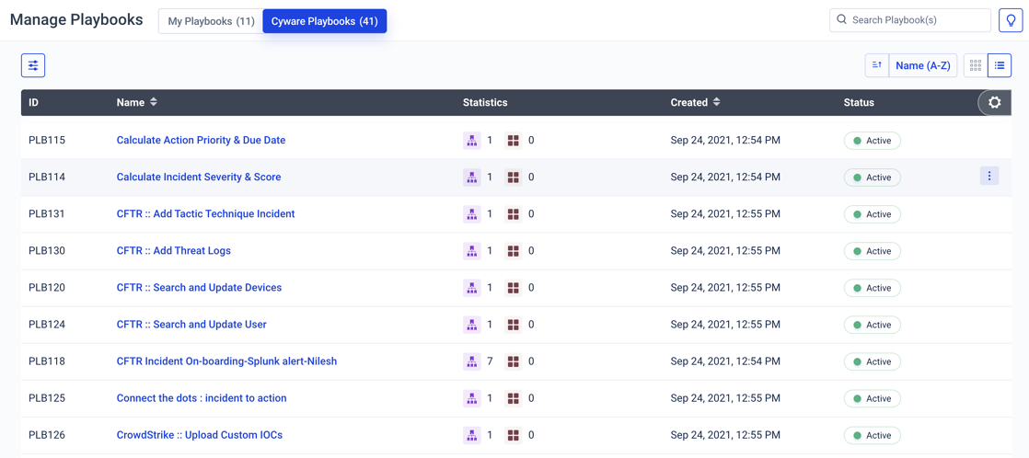Screen dimensions: 1029x458
Task: Select the Cyware Playbooks tab
Action: click(324, 21)
